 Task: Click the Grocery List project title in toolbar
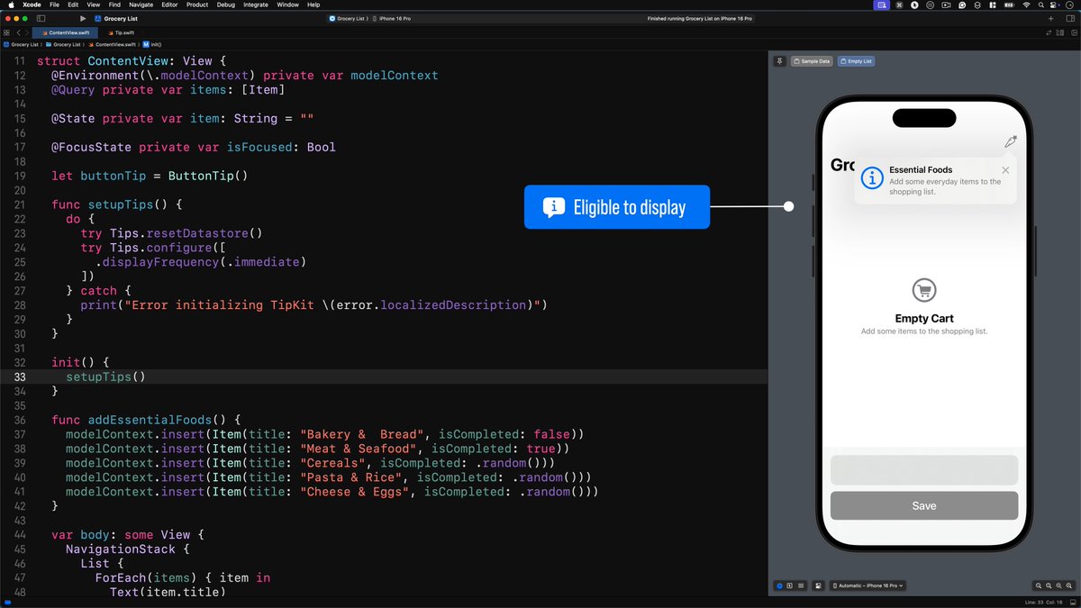121,18
